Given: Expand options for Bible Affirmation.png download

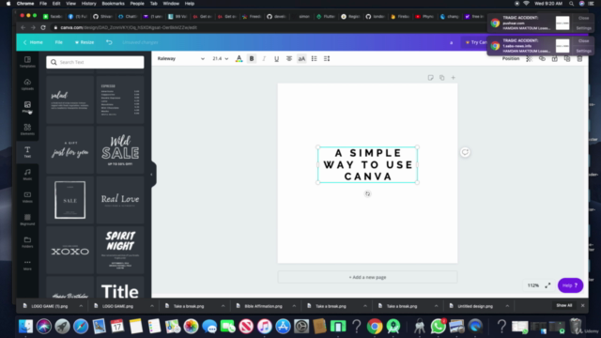Looking at the screenshot, I should click(x=294, y=306).
